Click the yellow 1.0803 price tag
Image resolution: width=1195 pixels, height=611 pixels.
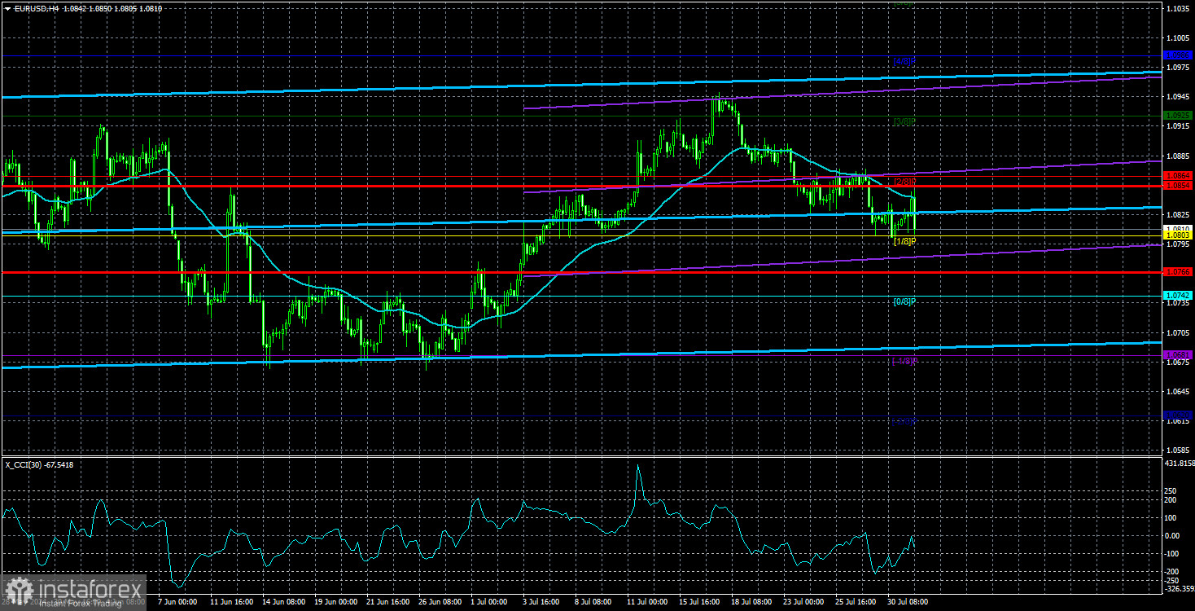click(1178, 235)
